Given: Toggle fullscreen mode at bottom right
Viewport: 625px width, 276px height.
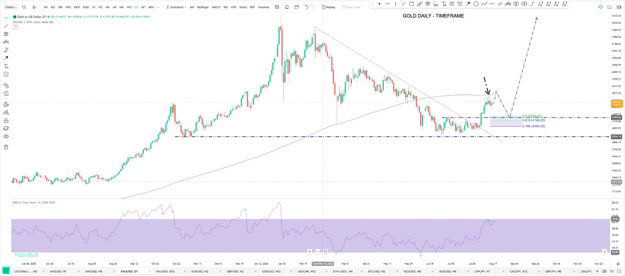Looking at the screenshot, I should [619, 271].
